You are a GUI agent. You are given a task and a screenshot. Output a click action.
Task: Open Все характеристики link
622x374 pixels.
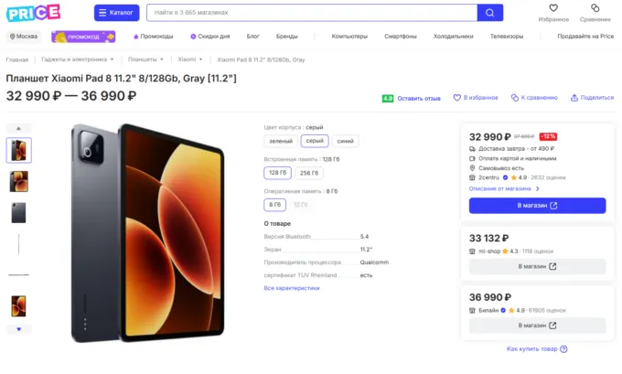pos(292,288)
